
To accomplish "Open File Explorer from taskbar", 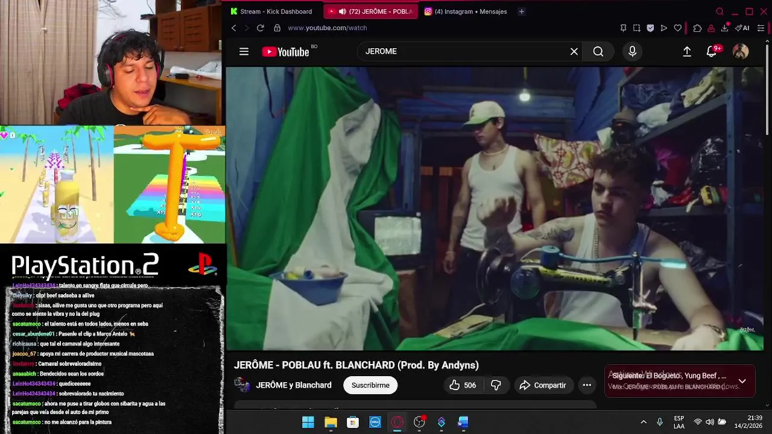I will tap(331, 422).
